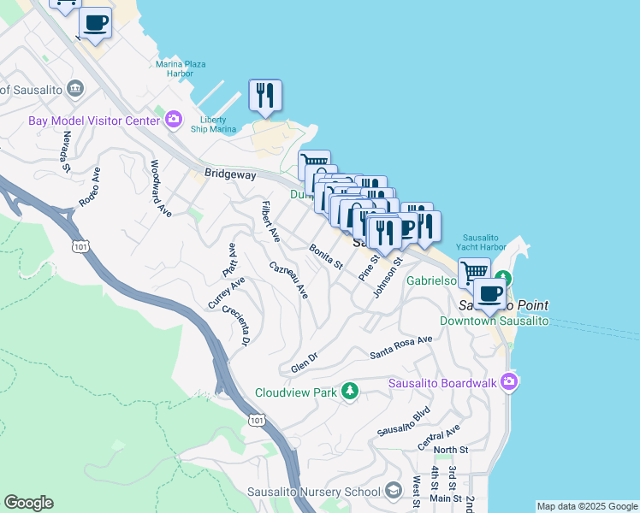Click the Sausalito Nursery School graduation cap icon
The image size is (640, 513).
(394, 491)
